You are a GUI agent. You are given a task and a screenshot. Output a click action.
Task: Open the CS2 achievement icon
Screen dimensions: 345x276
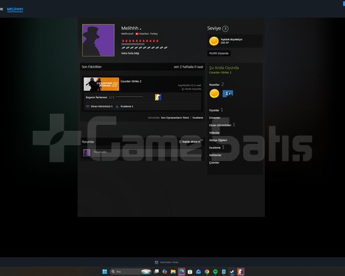(158, 97)
